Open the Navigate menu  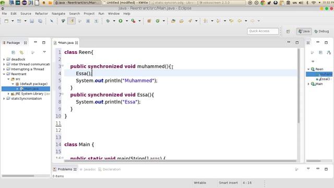58,14
